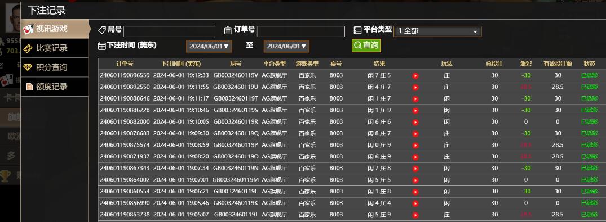The height and width of the screenshot is (222, 606).
Task: Play video replay for round GB0032460119R
Action: click(415, 123)
